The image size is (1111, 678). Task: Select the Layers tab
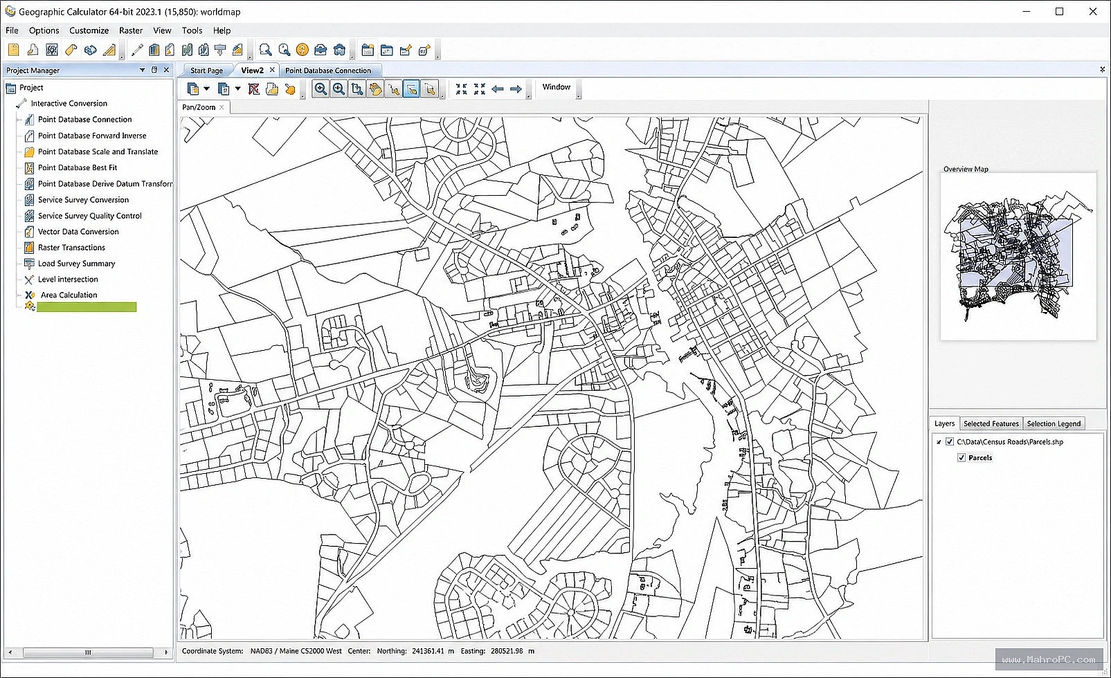pos(944,423)
